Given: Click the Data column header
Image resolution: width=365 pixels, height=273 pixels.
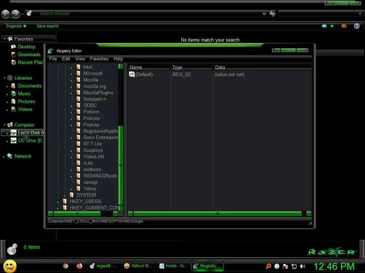Looking at the screenshot, I should pyautogui.click(x=262, y=67).
